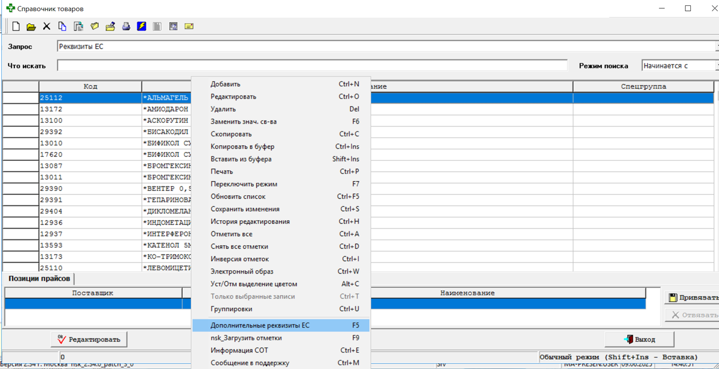Click the printer toolbar icon

(x=126, y=27)
